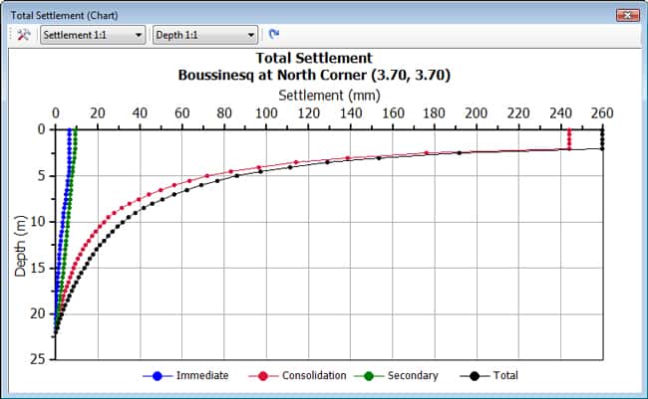Open the Settlement 1:1 scale dropdown
648x399 pixels.
[93, 35]
